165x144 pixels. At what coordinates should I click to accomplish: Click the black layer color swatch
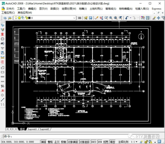[x=29, y=18]
